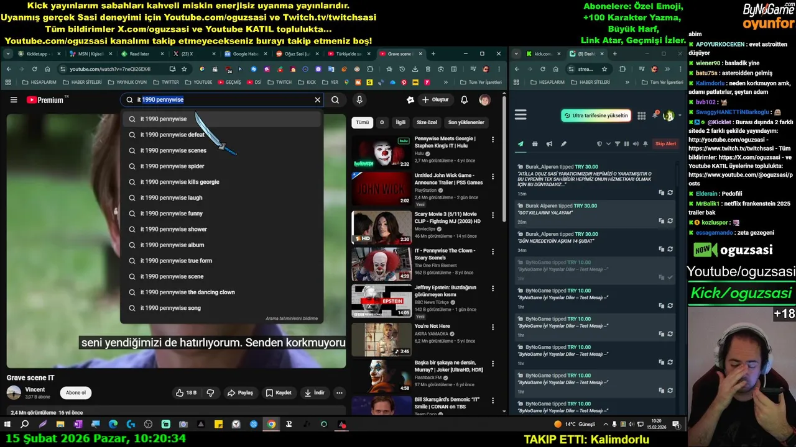Open apps grid icon in dashboard window
Image resolution: width=796 pixels, height=447 pixels.
point(641,115)
